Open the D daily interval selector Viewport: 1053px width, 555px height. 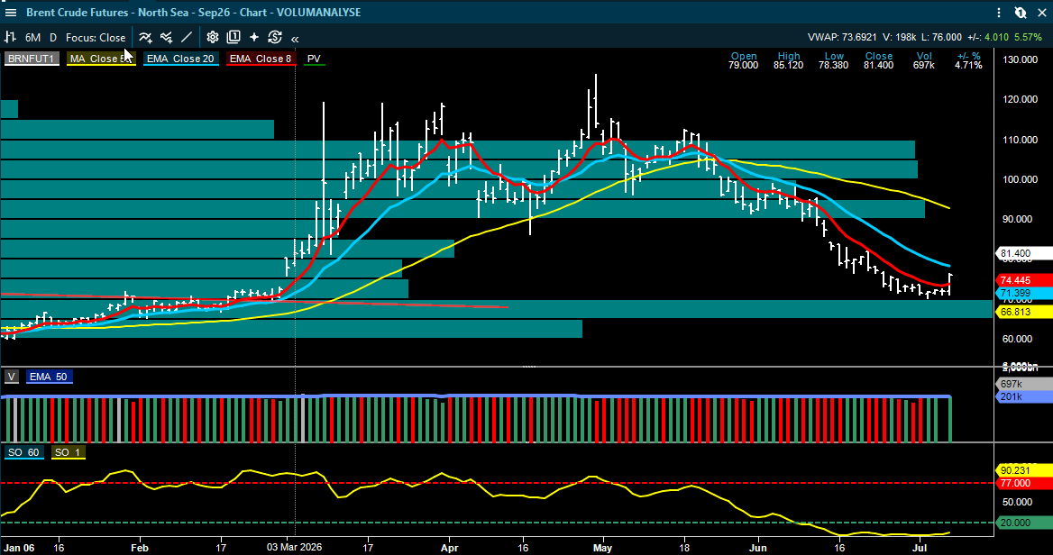click(x=53, y=38)
